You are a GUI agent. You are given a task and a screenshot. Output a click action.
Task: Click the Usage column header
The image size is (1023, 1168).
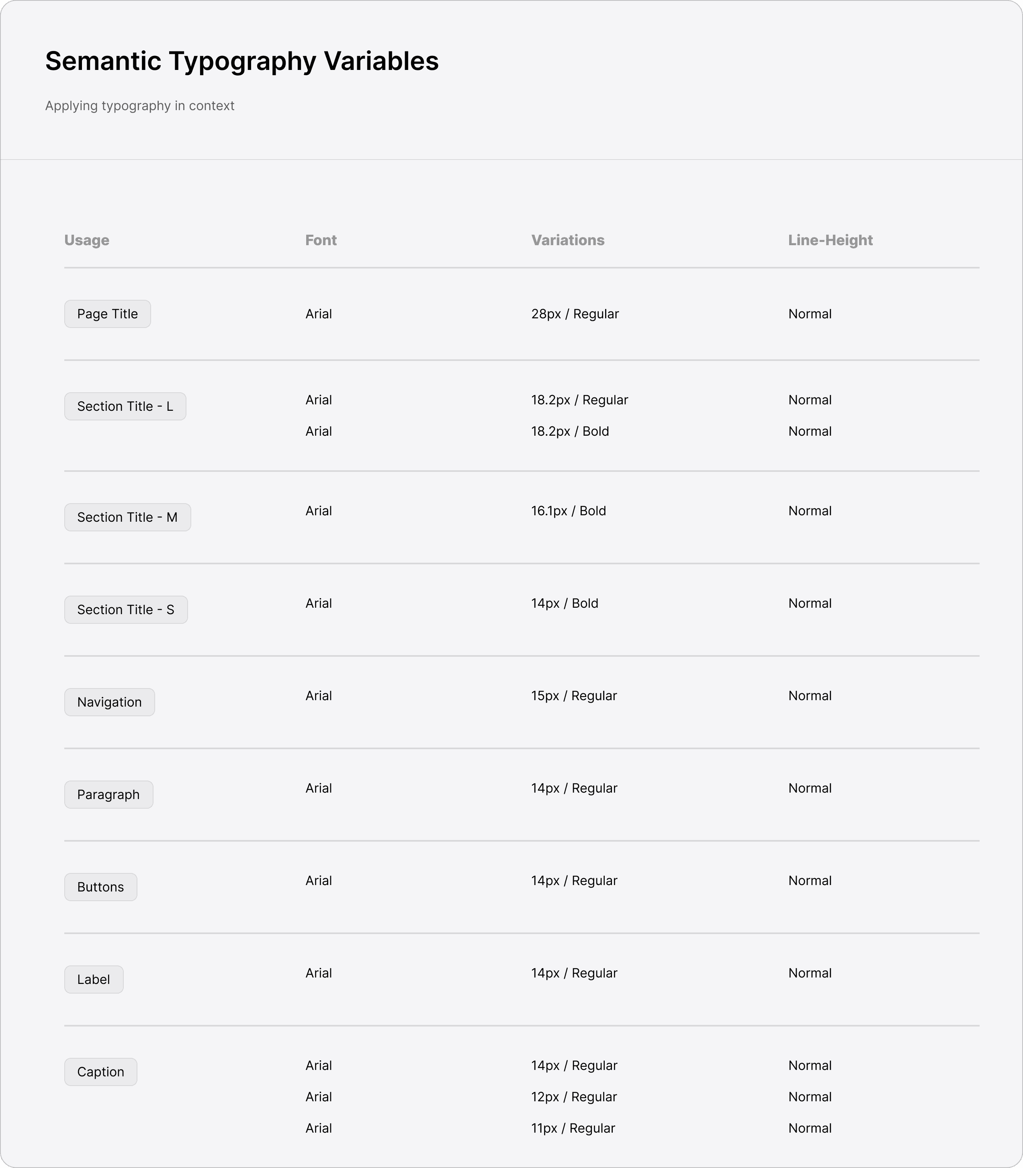click(x=87, y=240)
